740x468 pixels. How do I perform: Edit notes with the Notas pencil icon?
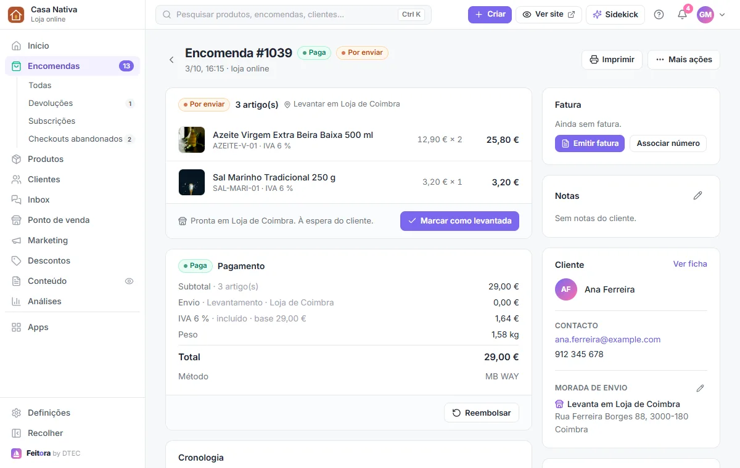coord(697,196)
